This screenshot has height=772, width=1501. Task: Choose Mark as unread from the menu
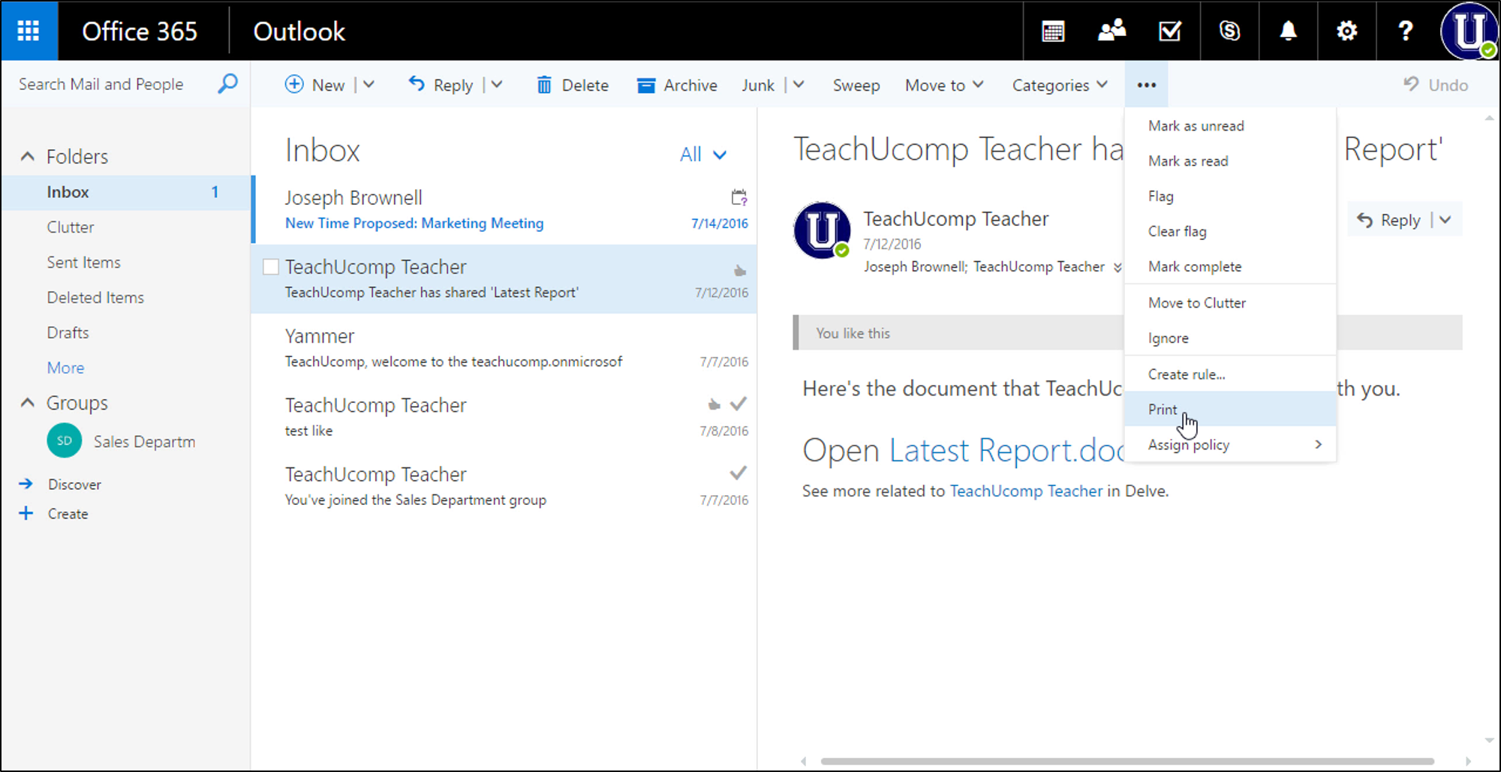pyautogui.click(x=1196, y=125)
